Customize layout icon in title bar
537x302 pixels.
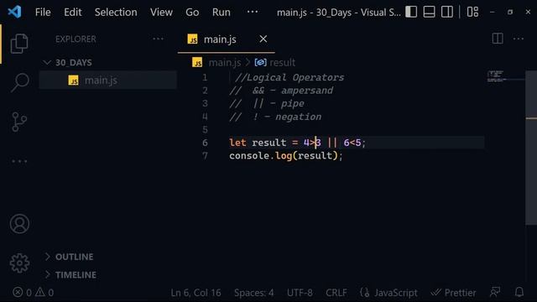[472, 12]
